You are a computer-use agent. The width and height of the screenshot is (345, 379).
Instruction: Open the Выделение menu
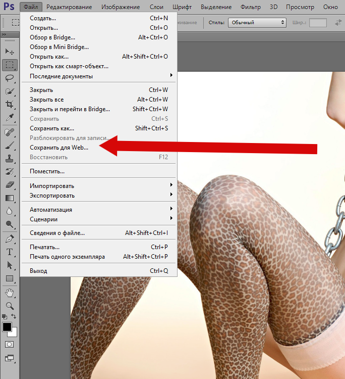[x=216, y=7]
